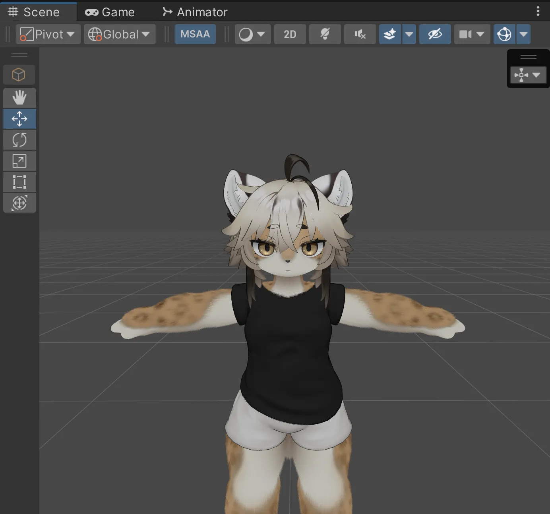Viewport: 550px width, 514px height.
Task: Switch to the Animator tab
Action: (195, 12)
